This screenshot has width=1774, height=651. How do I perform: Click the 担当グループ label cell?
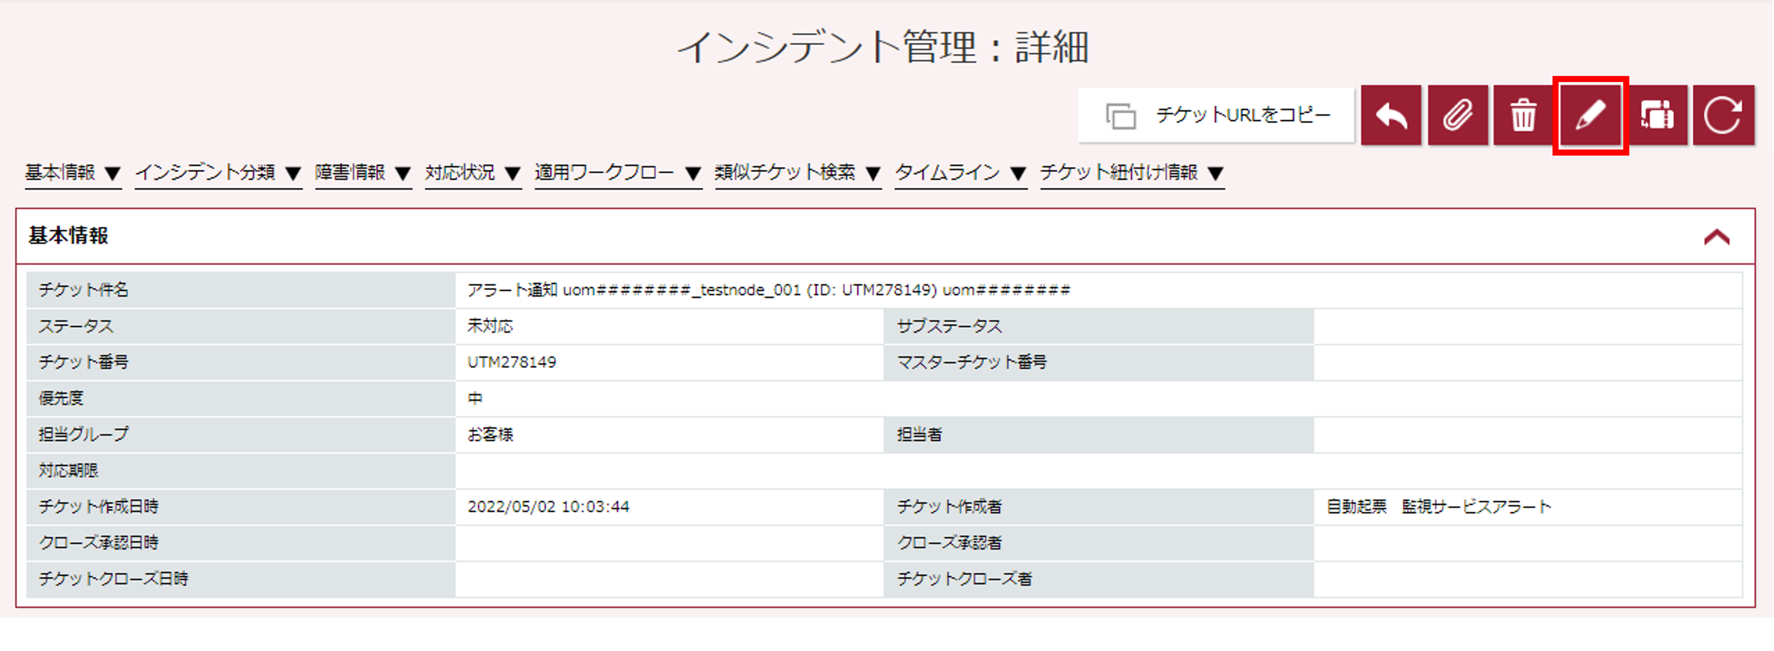240,435
